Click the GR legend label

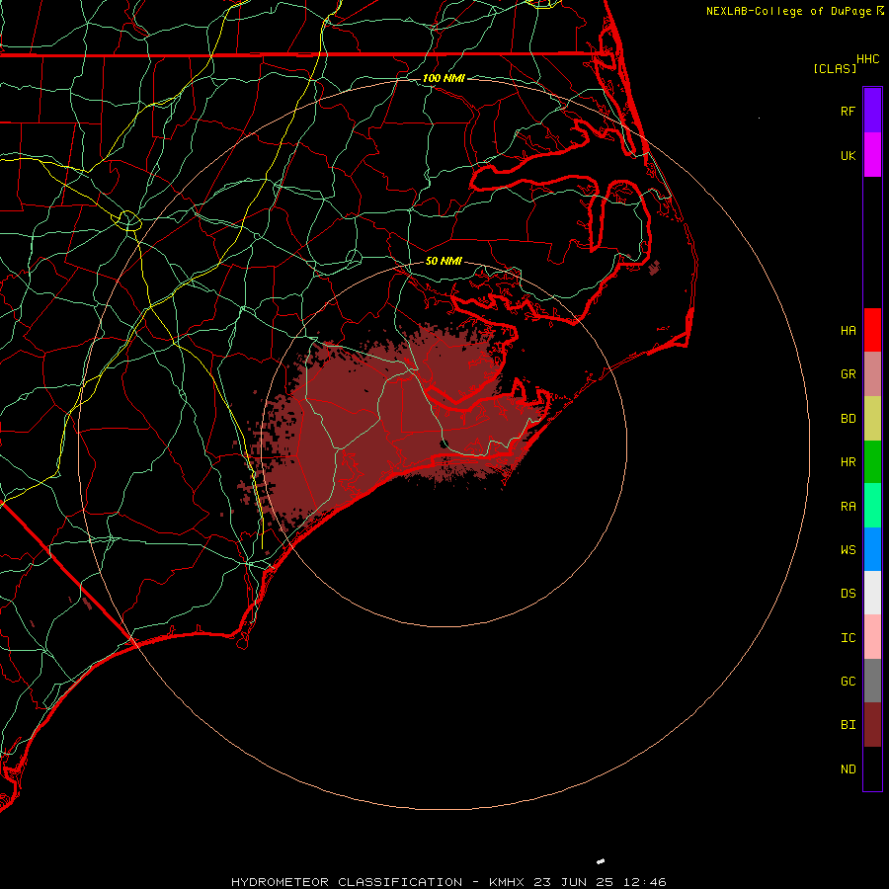pyautogui.click(x=848, y=374)
